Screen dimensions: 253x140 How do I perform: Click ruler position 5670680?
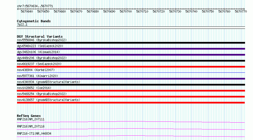(x=93, y=11)
